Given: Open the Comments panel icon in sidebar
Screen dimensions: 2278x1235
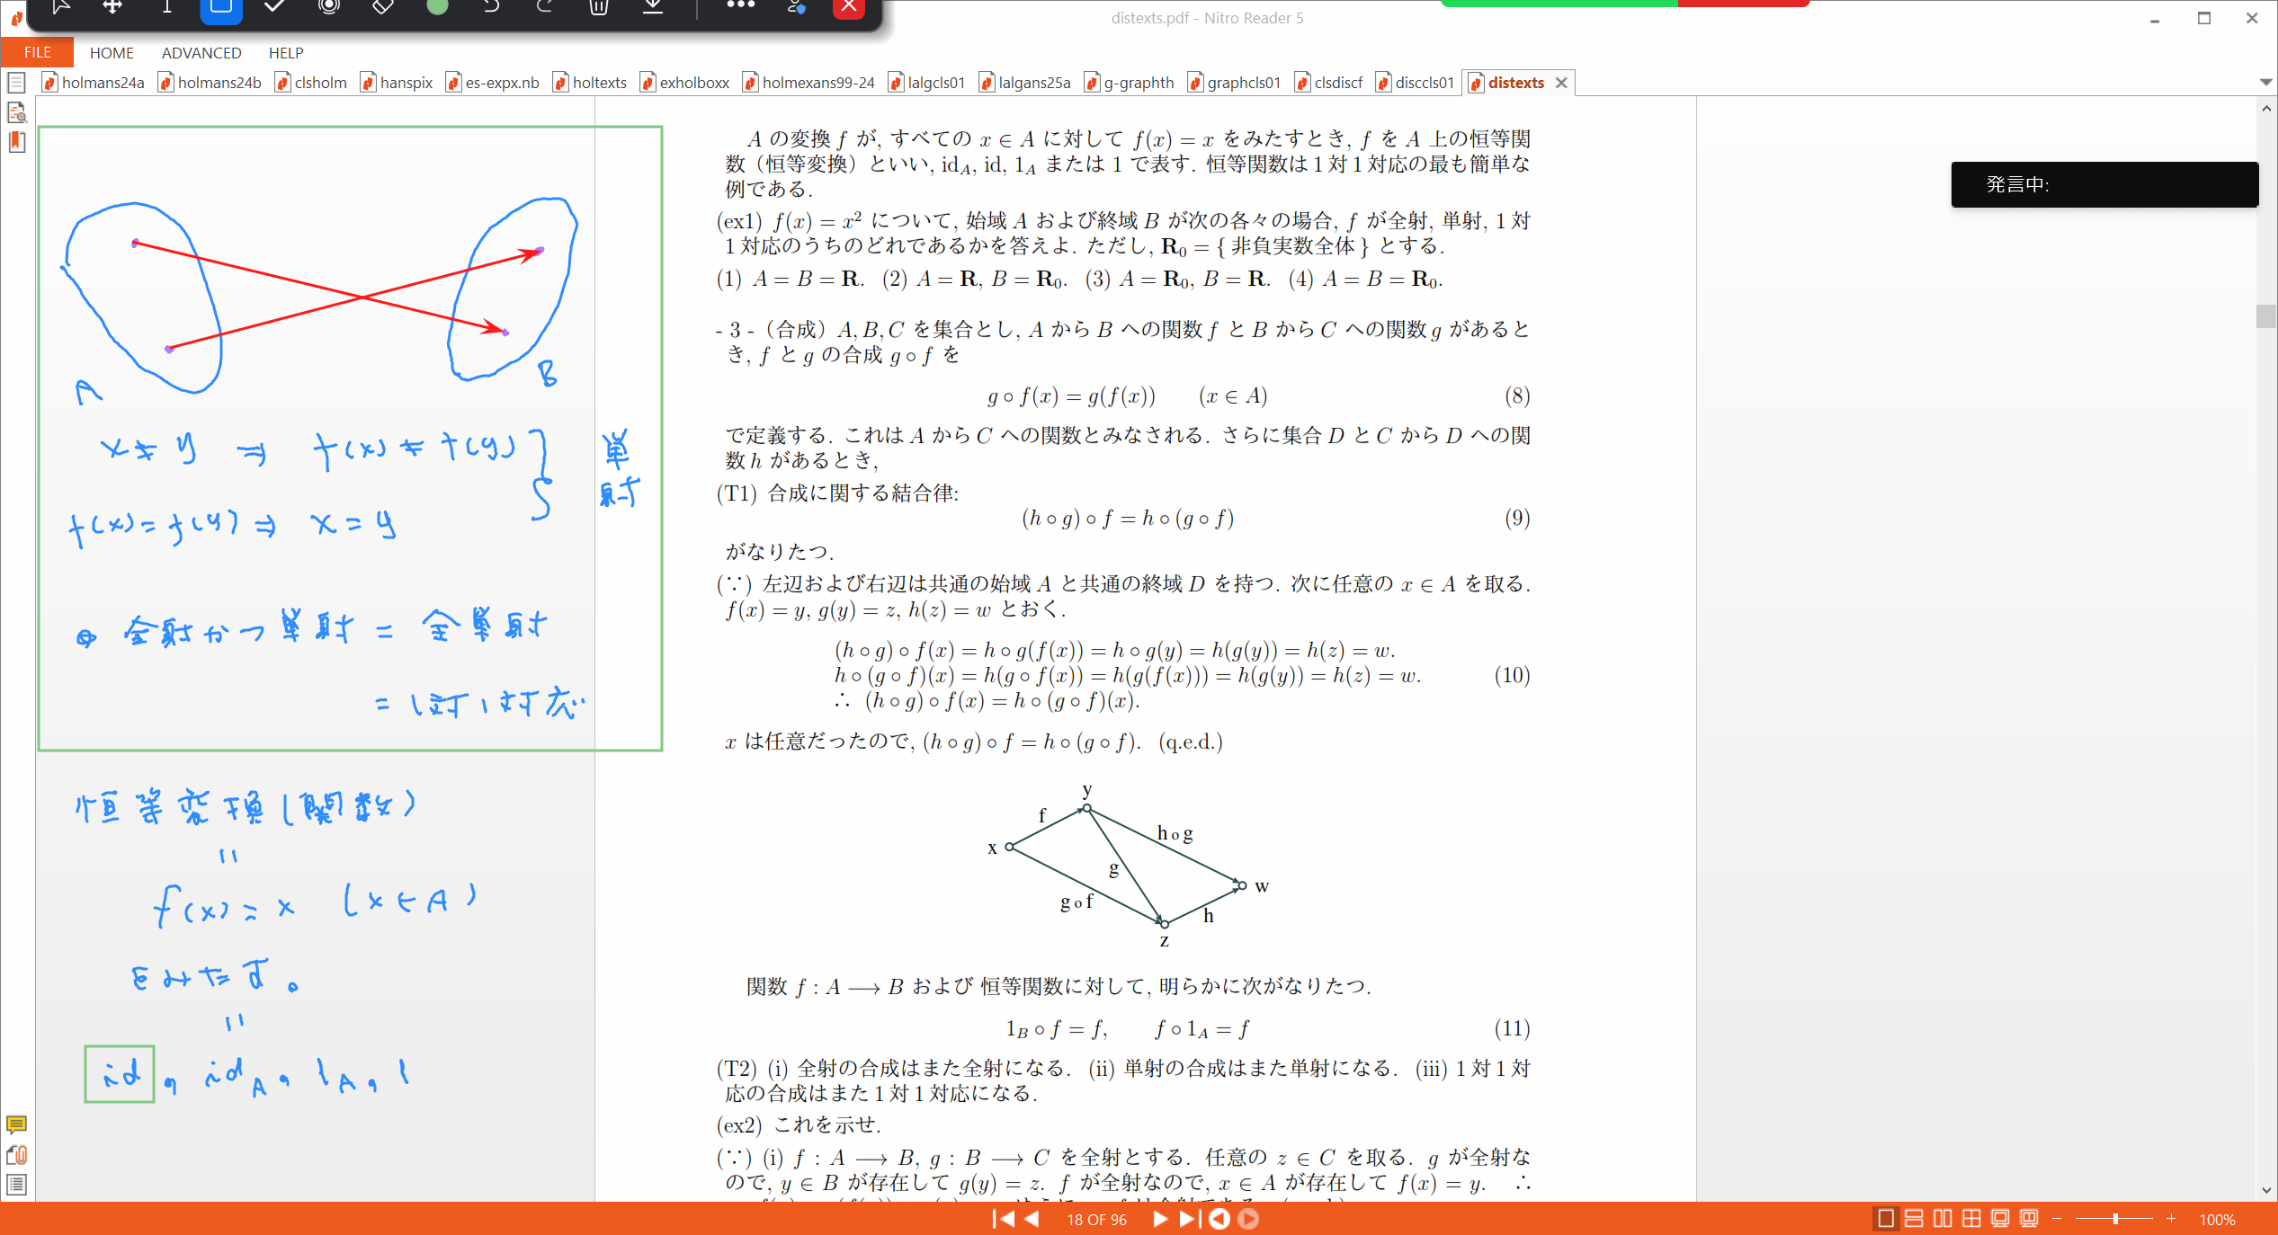Looking at the screenshot, I should (16, 1124).
